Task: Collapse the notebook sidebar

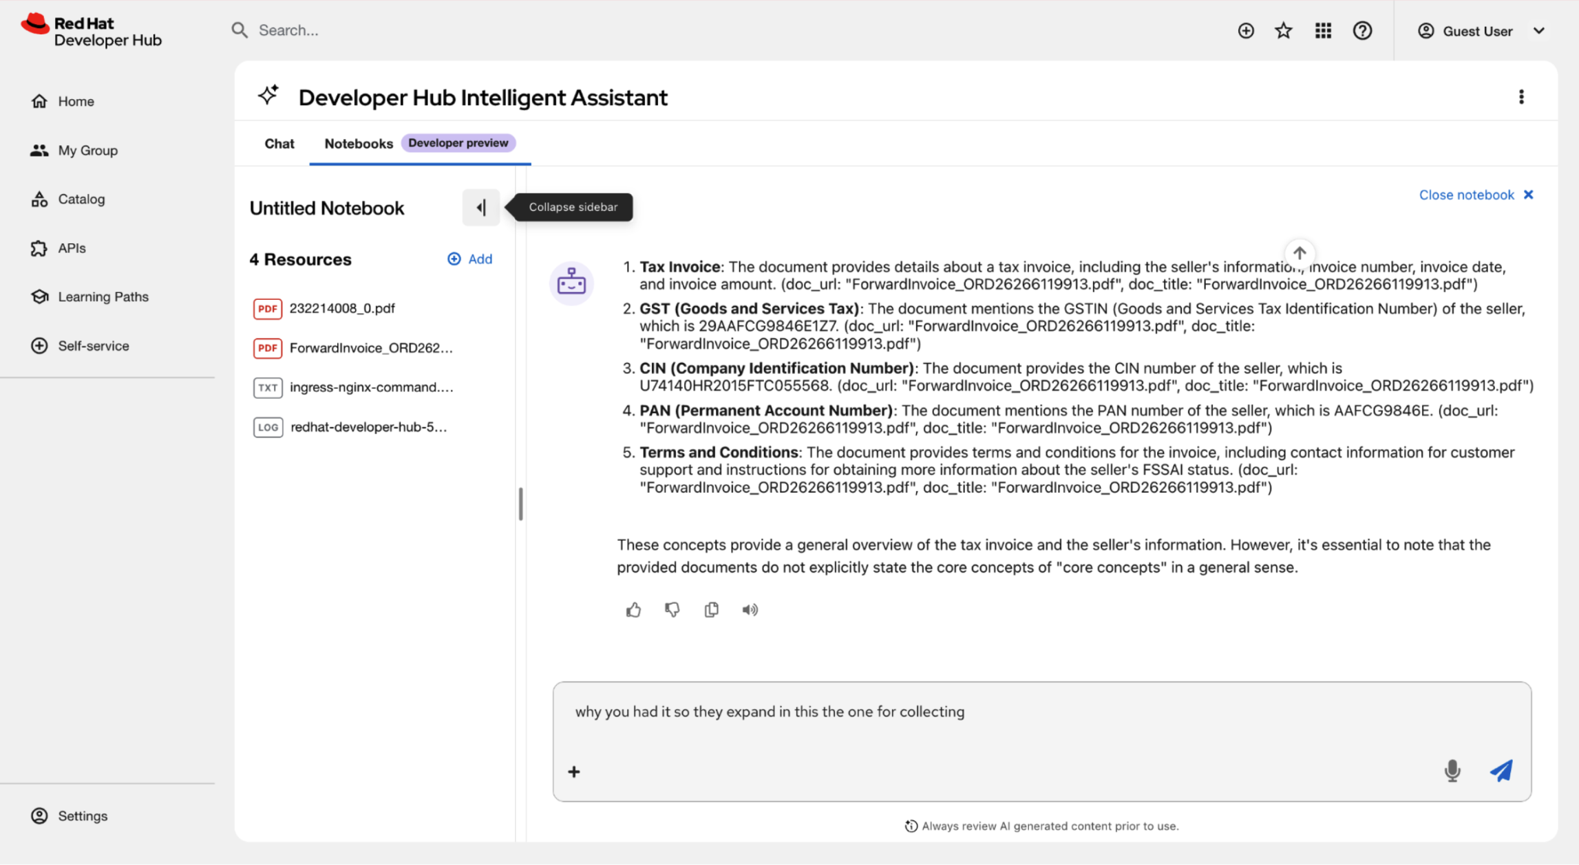Action: coord(481,207)
